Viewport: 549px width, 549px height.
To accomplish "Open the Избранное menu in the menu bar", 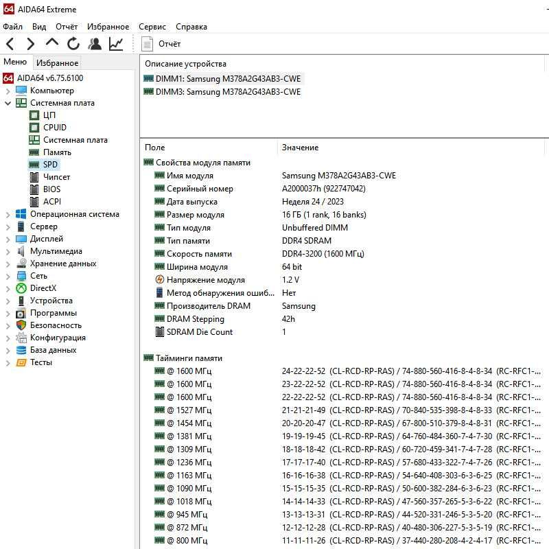I will [x=108, y=27].
